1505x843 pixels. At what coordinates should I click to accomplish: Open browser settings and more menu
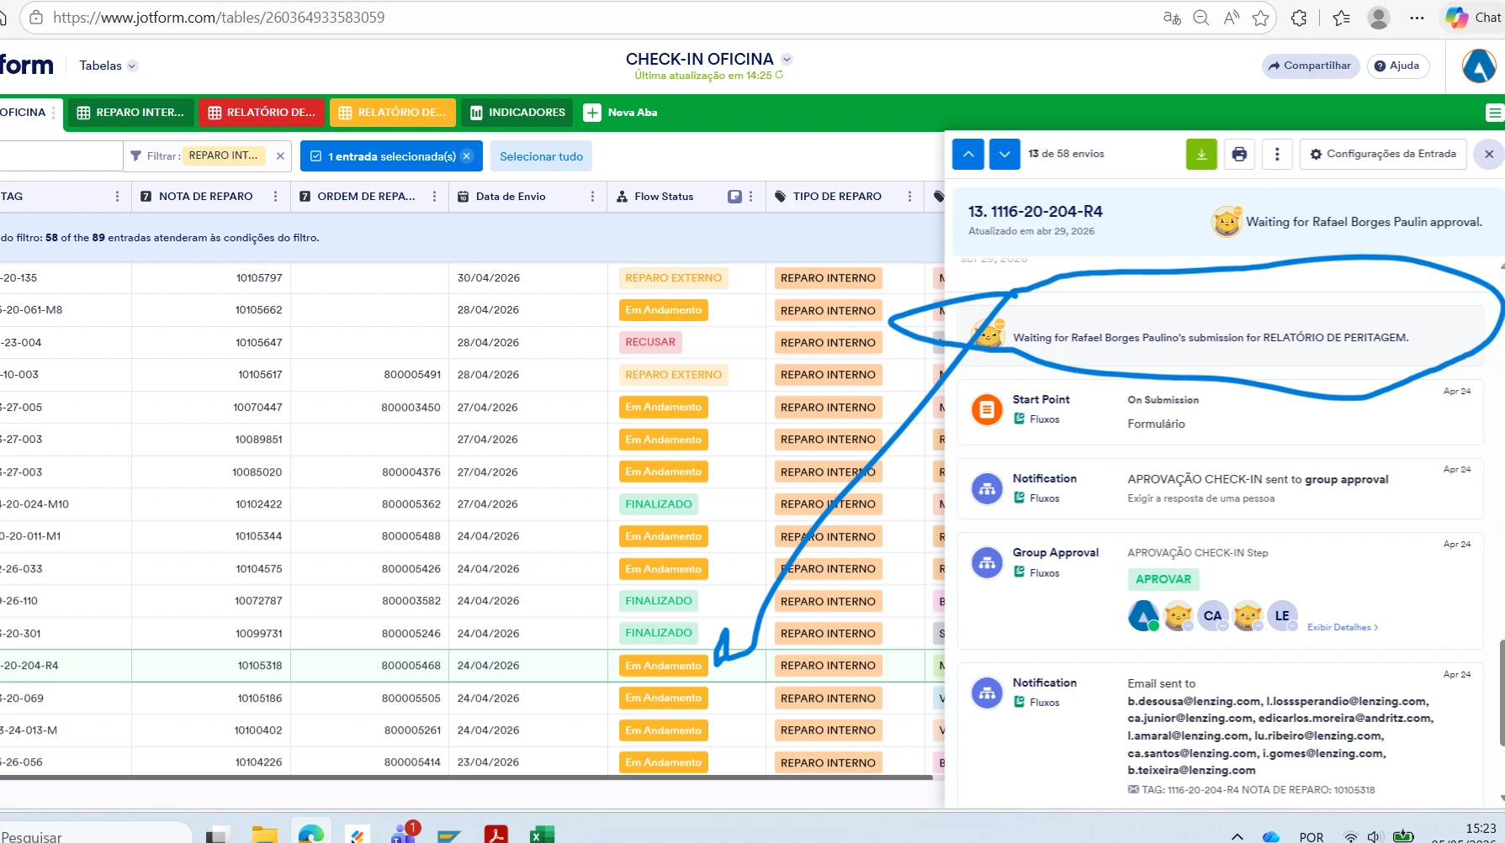pos(1418,18)
